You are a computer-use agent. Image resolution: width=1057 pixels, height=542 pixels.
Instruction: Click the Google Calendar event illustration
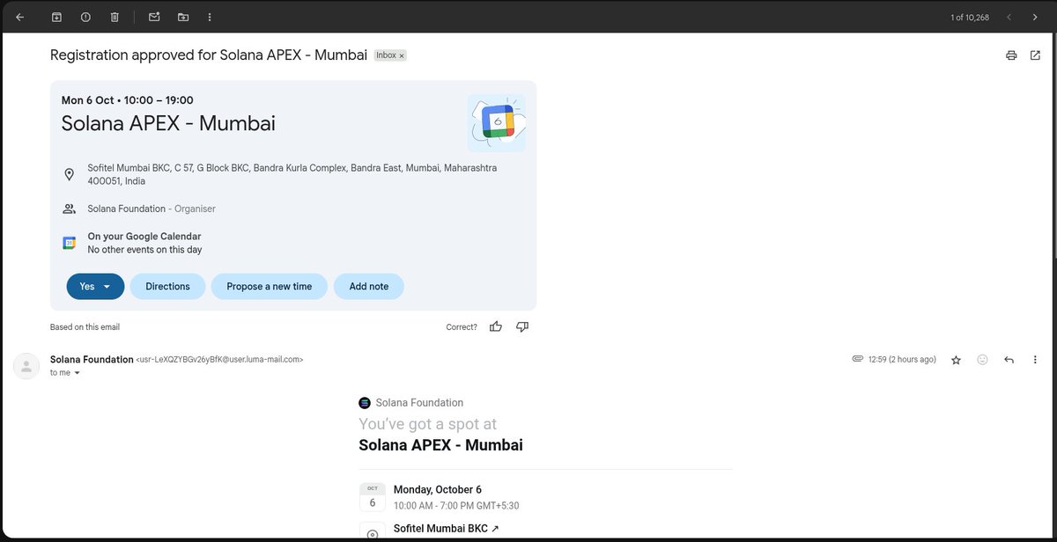(496, 122)
